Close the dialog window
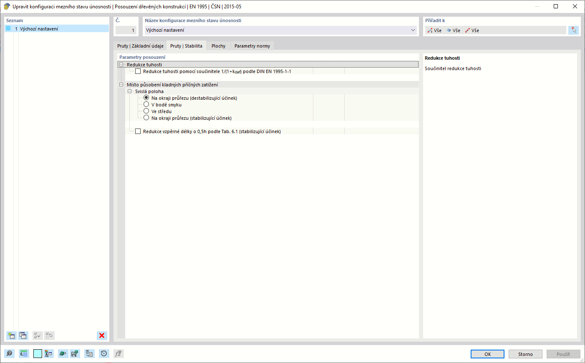The height and width of the screenshot is (363, 585). 575,6
